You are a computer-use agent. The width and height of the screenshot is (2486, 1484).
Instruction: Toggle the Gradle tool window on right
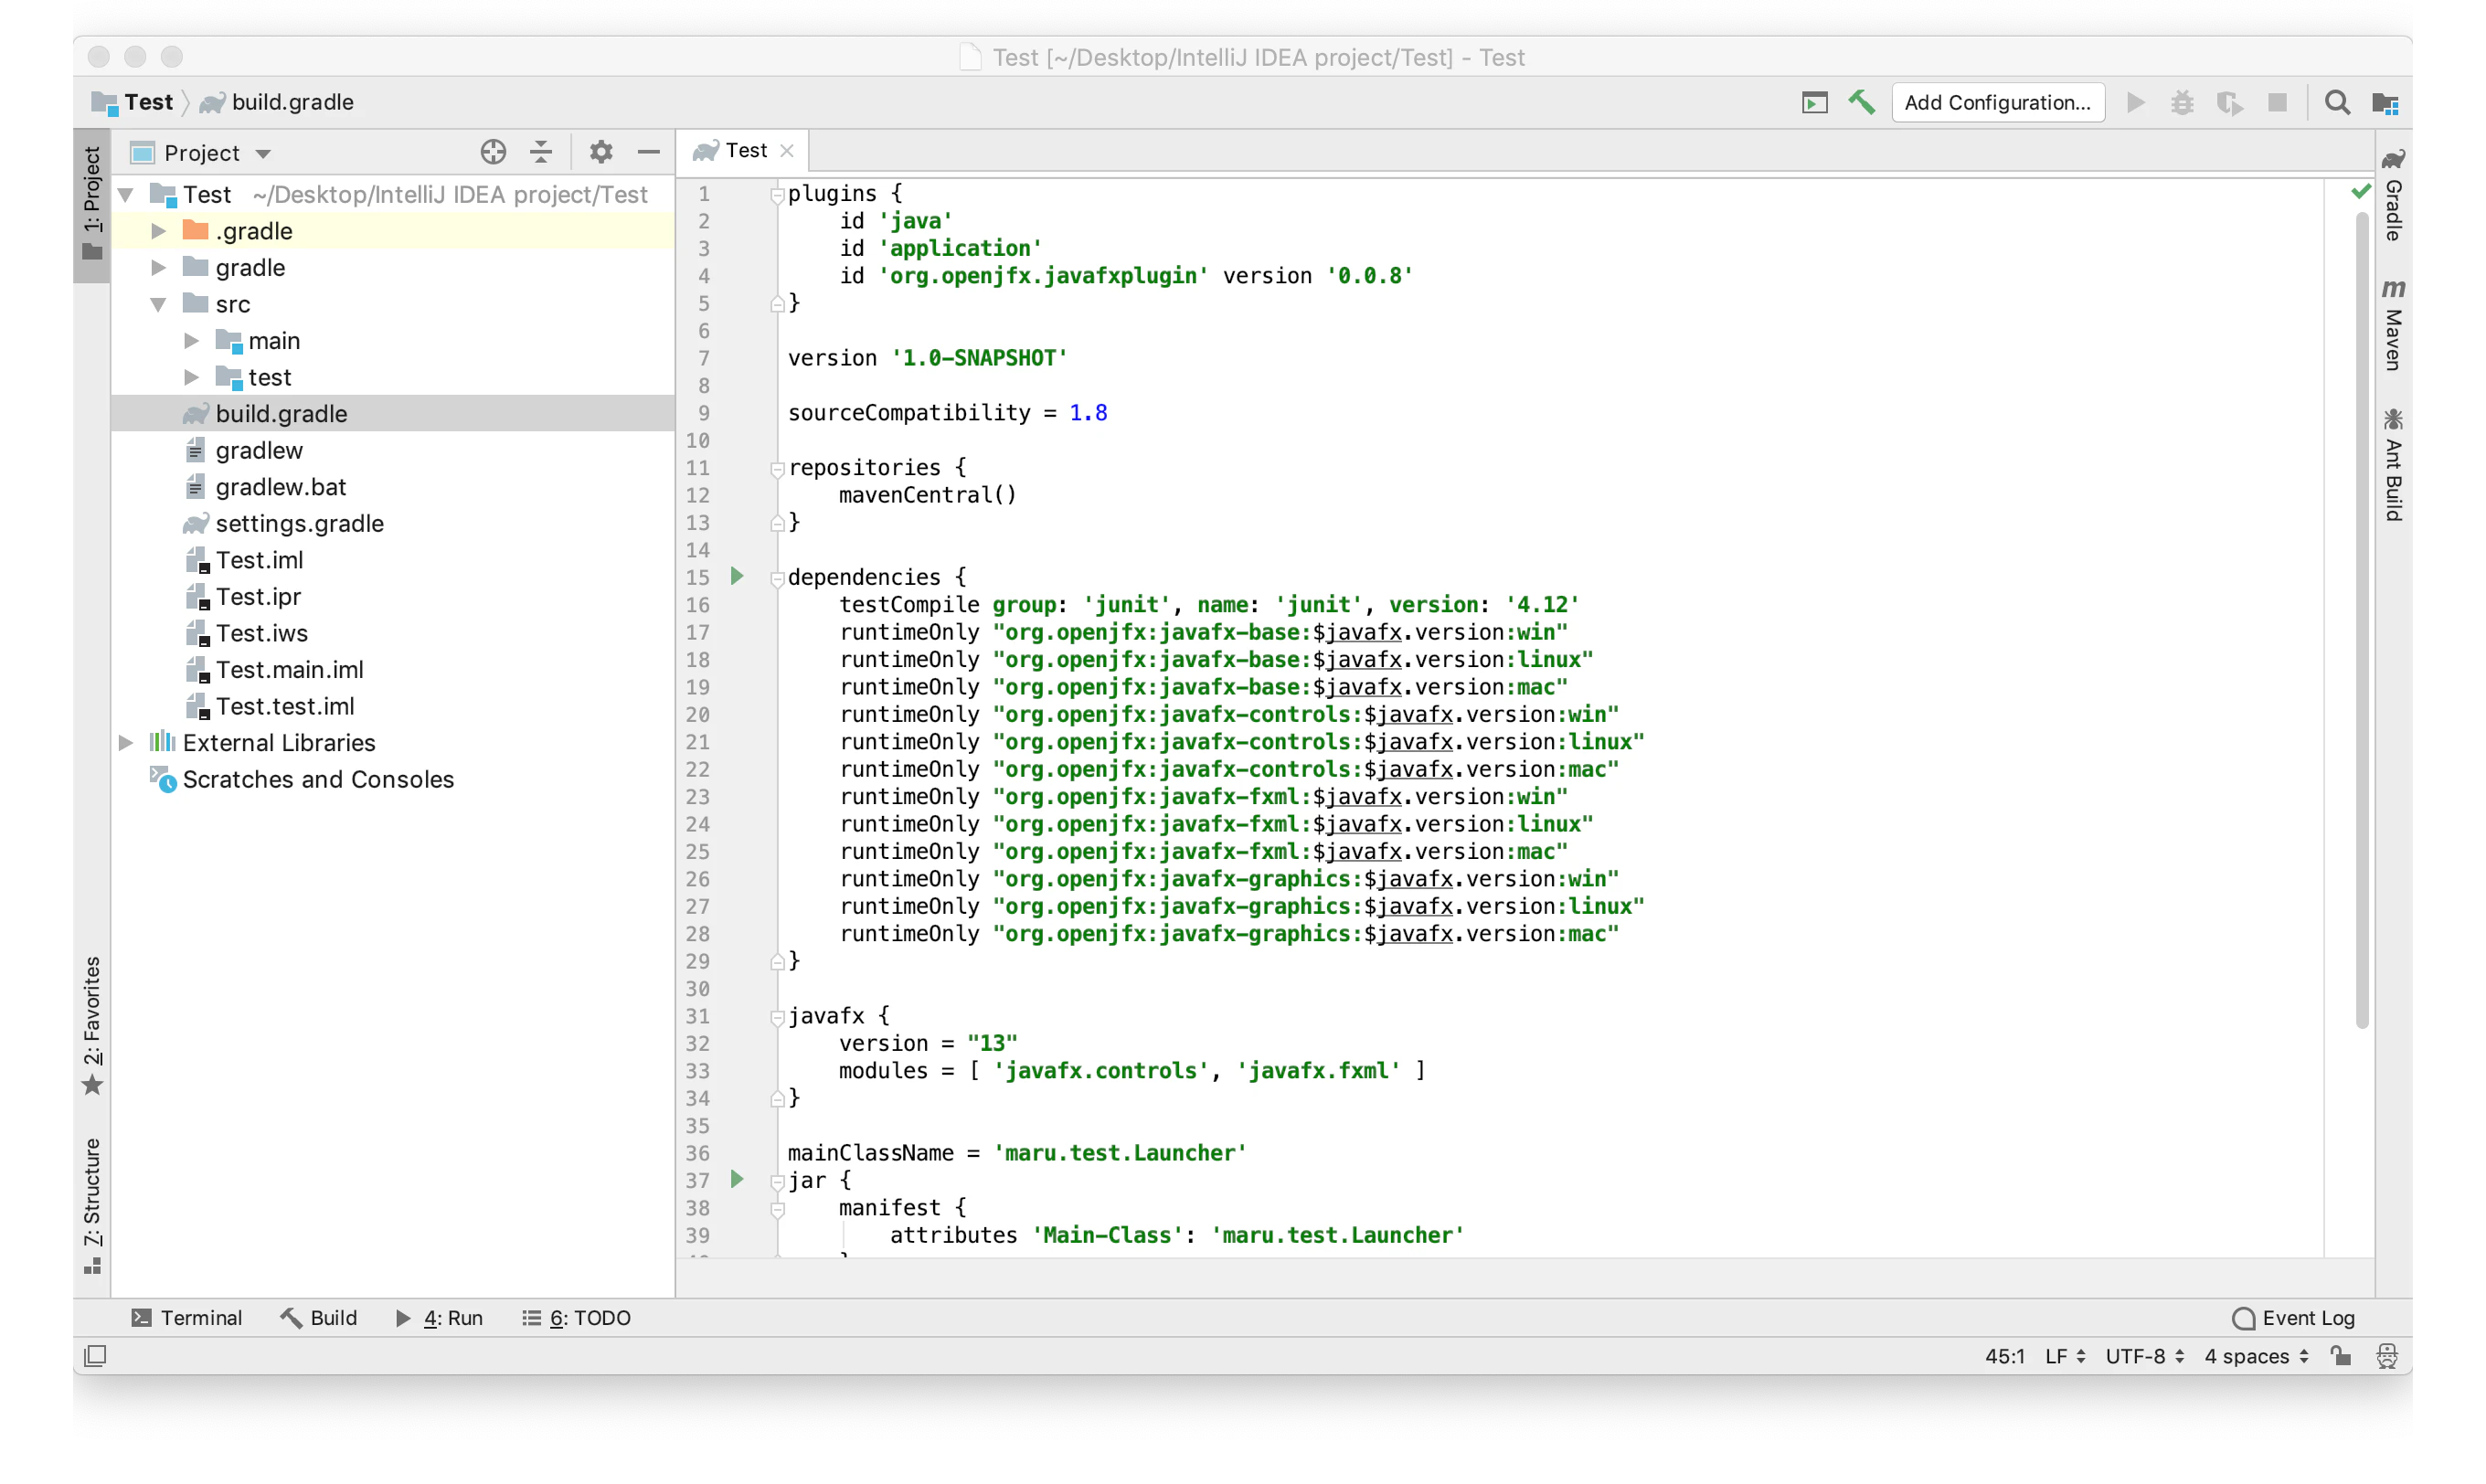click(2393, 196)
